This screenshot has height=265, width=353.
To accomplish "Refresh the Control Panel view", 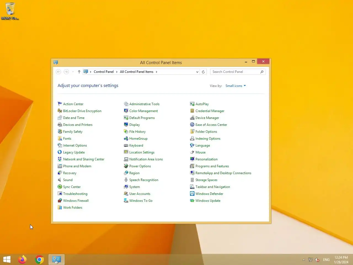I will (203, 72).
